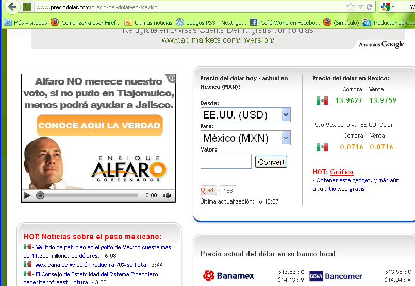This screenshot has height=286, width=415.
Task: Click the BBVA Bancomer bank logo
Action: [x=336, y=276]
